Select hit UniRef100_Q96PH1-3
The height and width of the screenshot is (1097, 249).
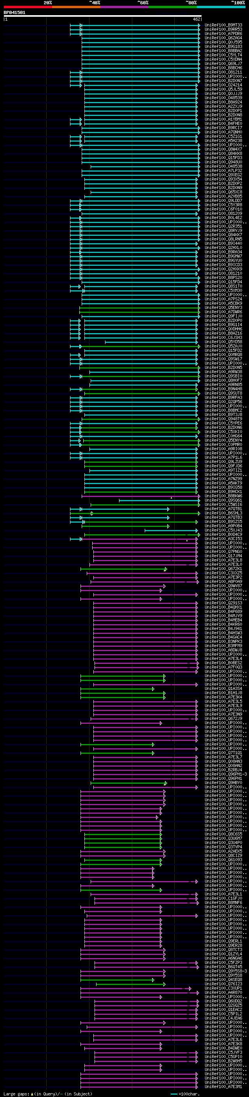tap(226, 774)
